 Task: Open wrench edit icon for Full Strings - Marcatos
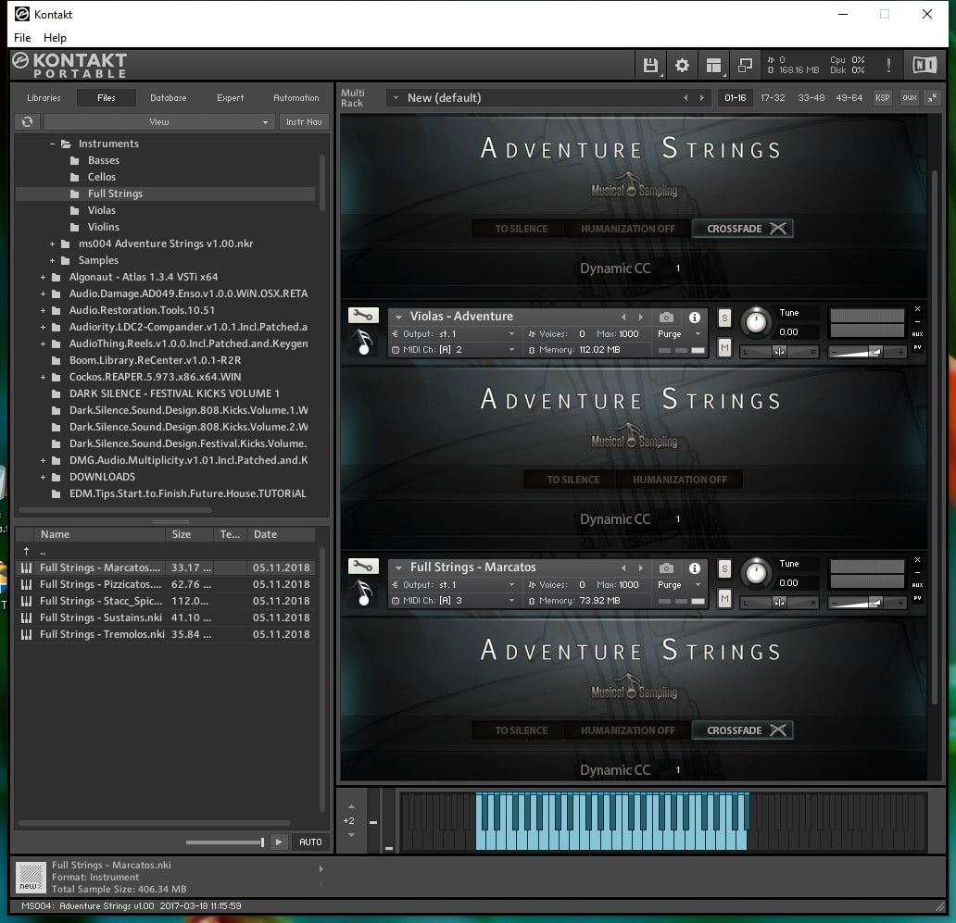[363, 567]
